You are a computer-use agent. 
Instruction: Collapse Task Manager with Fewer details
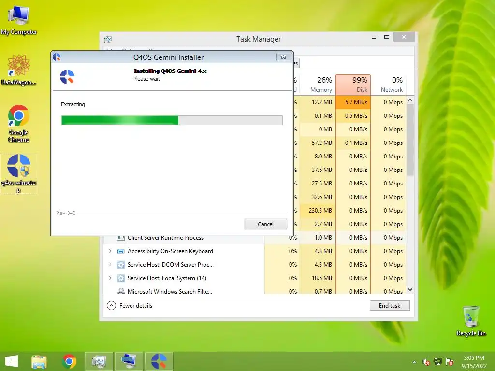click(x=130, y=305)
